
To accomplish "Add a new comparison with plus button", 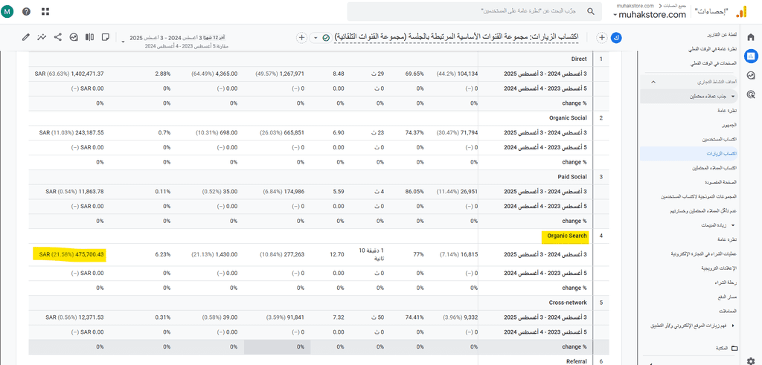I will coord(601,37).
